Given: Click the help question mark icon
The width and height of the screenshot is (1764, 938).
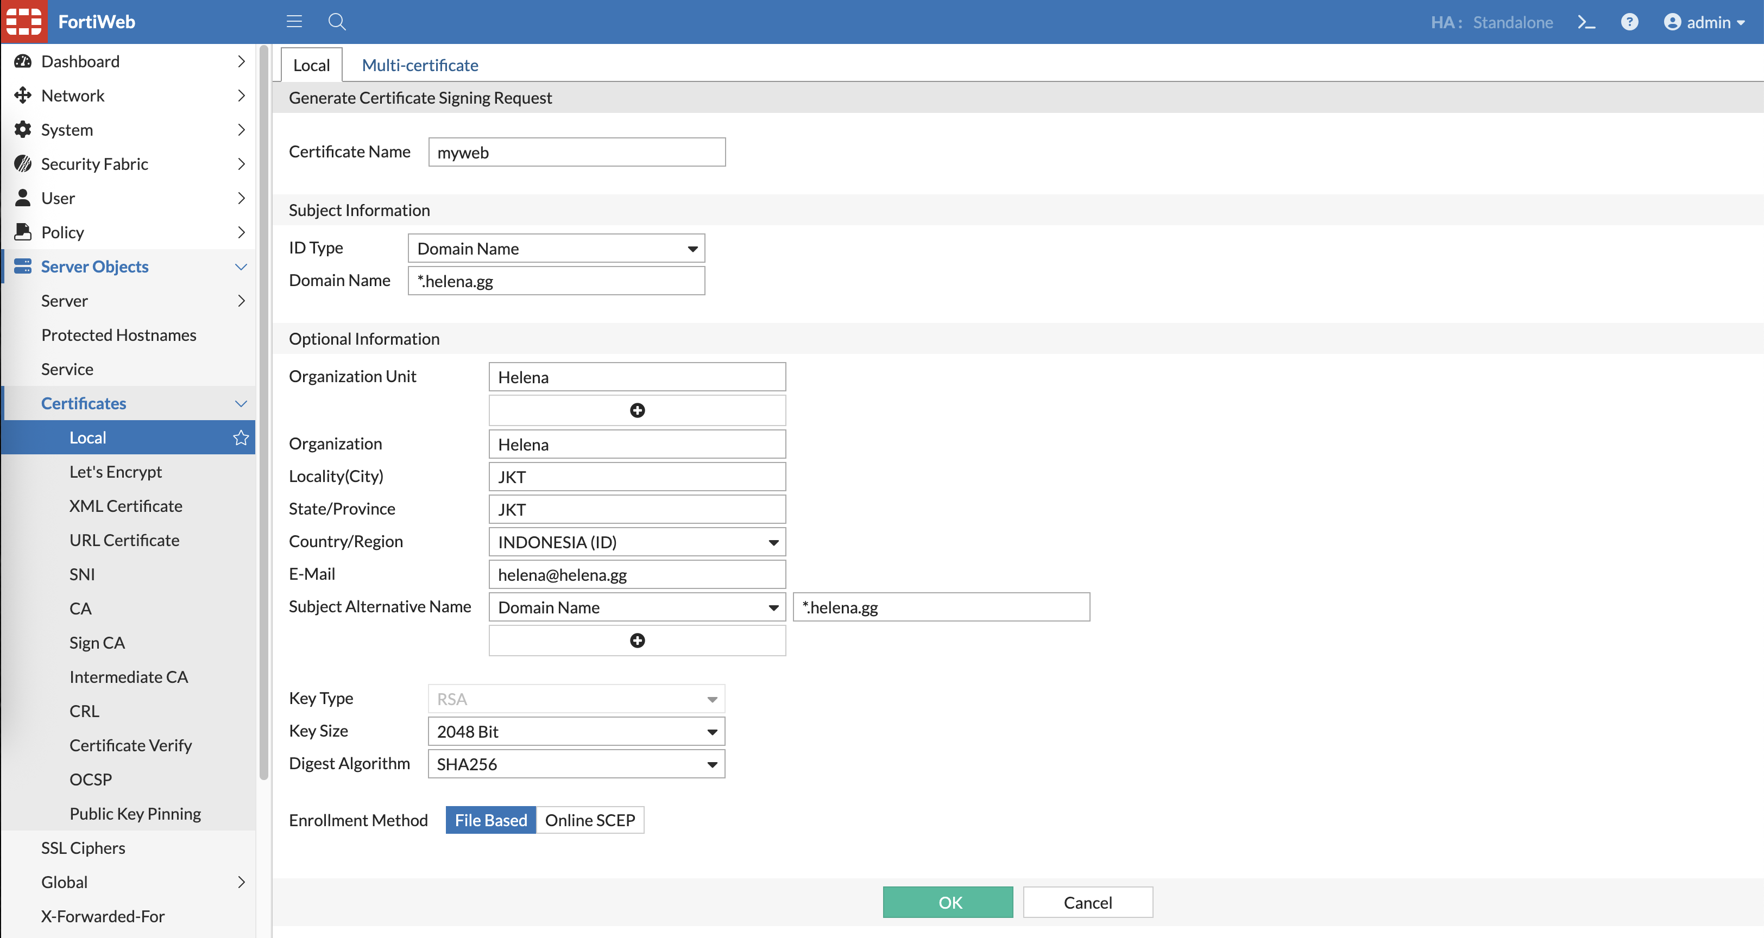Looking at the screenshot, I should tap(1629, 22).
